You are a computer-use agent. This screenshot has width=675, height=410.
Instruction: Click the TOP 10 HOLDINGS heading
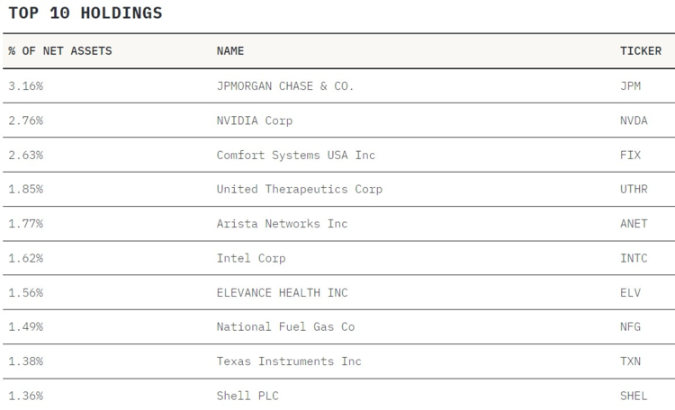(85, 13)
